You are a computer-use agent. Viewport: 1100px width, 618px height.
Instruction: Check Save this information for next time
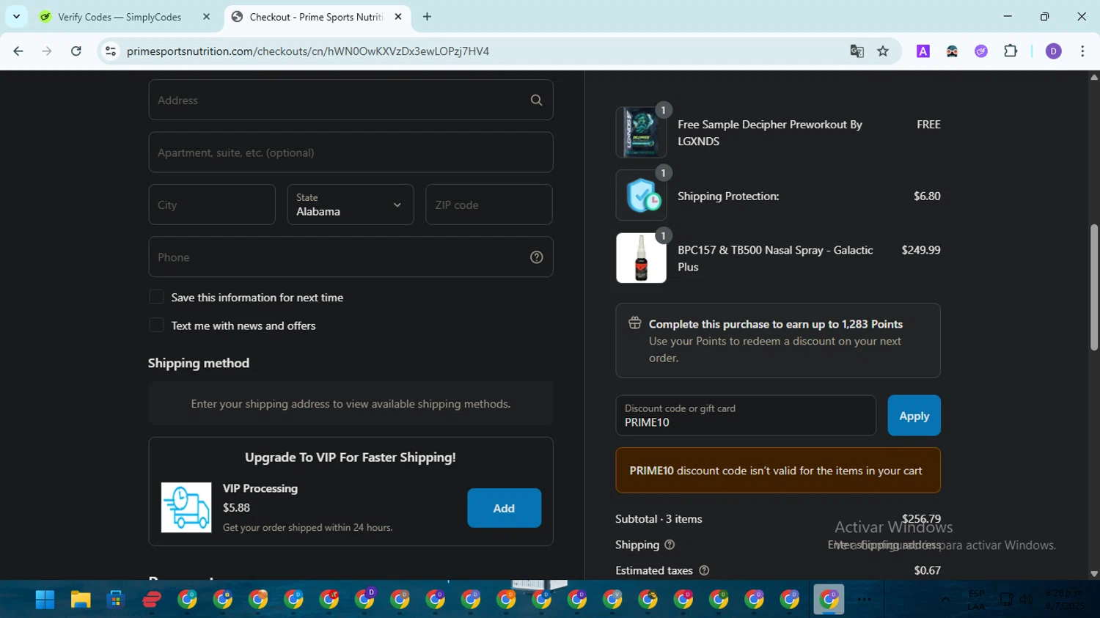pyautogui.click(x=156, y=297)
